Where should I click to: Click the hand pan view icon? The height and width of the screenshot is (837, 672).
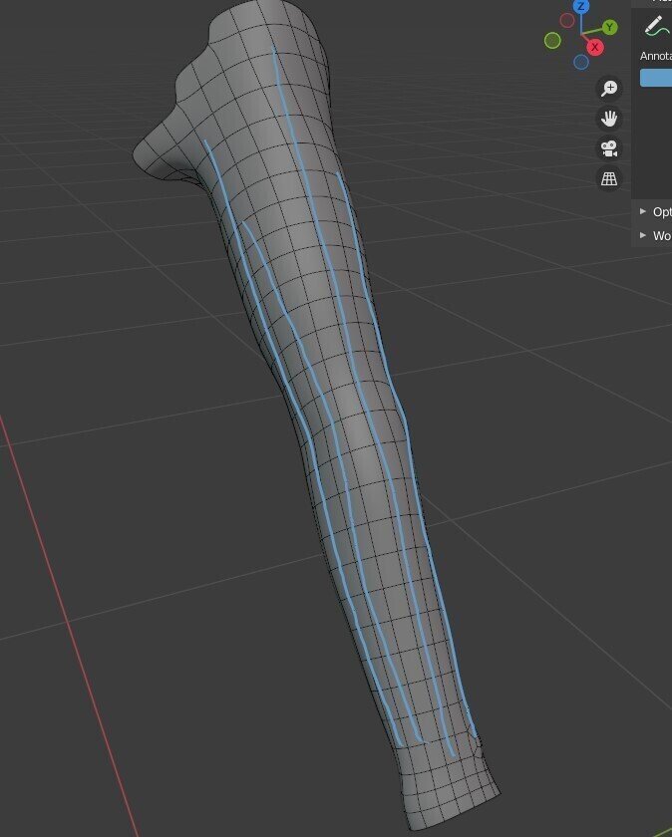click(609, 118)
